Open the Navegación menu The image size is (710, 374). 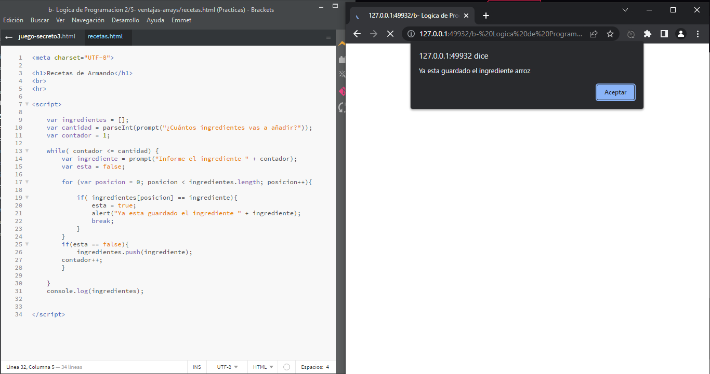click(88, 20)
